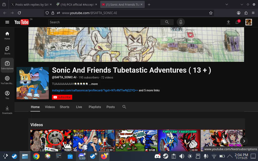The width and height of the screenshot is (258, 161).
Task: Open tracking protection shield panel
Action: click(x=47, y=13)
